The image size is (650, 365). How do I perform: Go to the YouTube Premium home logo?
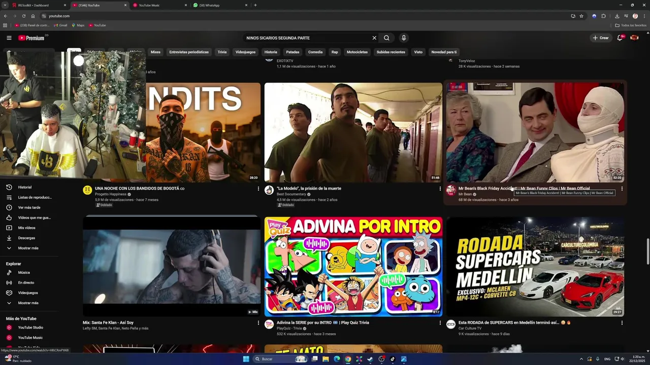pyautogui.click(x=31, y=38)
